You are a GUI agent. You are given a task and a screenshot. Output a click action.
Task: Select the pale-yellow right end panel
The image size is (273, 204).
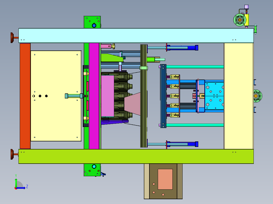(239, 96)
